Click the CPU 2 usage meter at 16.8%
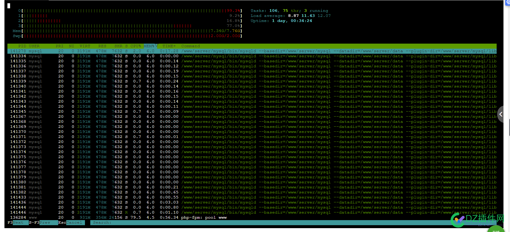 tap(130, 21)
